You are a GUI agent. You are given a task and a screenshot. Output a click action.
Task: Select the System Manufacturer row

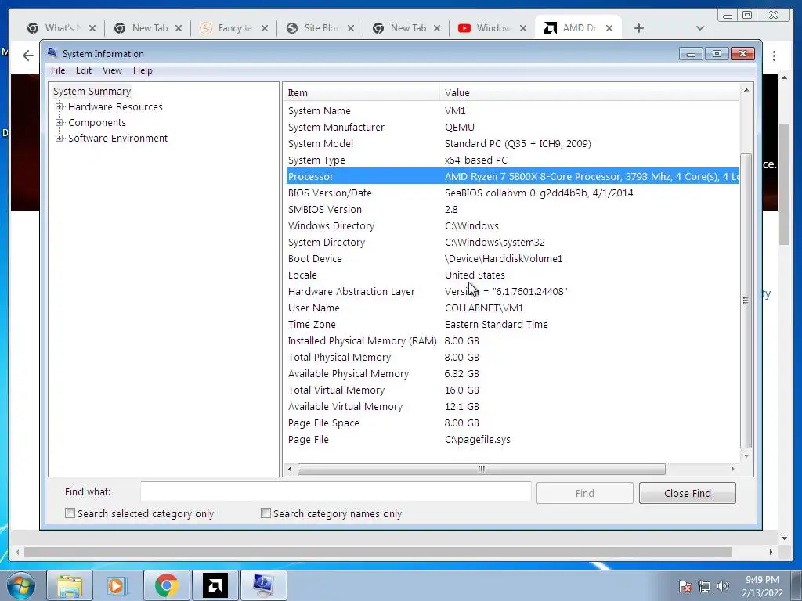[512, 128]
